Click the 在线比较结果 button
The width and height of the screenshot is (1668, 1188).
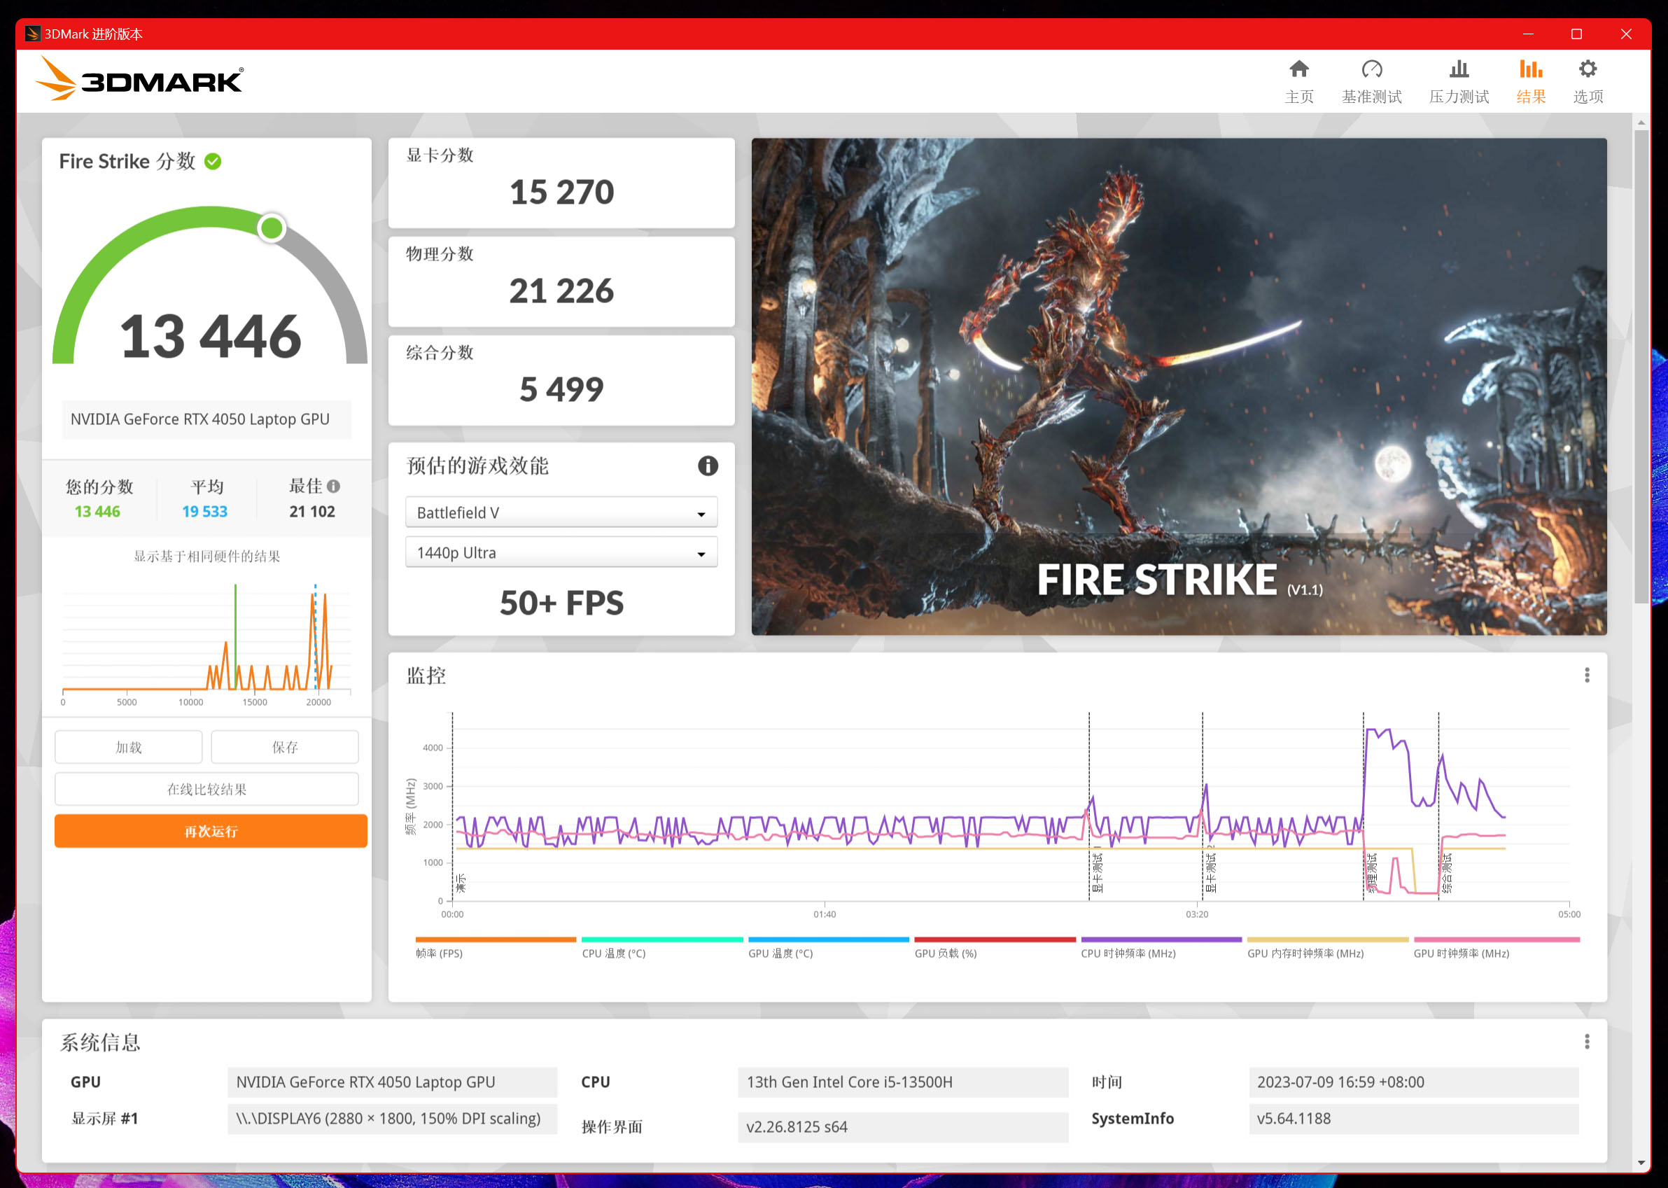207,790
